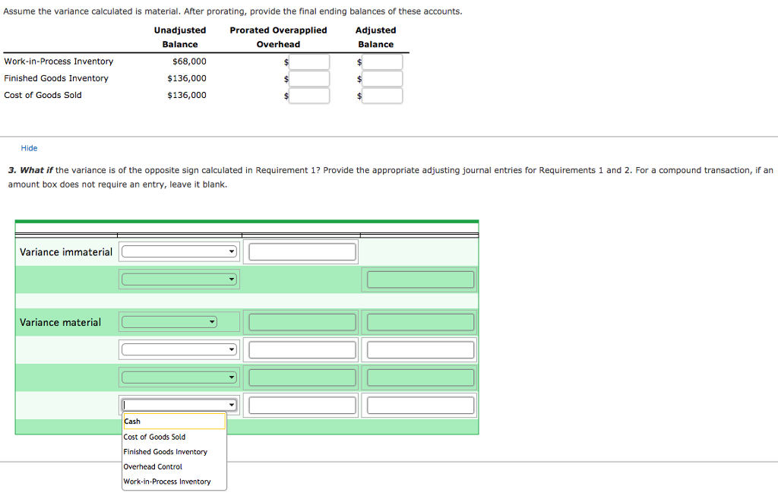
Task: Click the Prorated Overapplied Overhead column header
Action: point(278,37)
